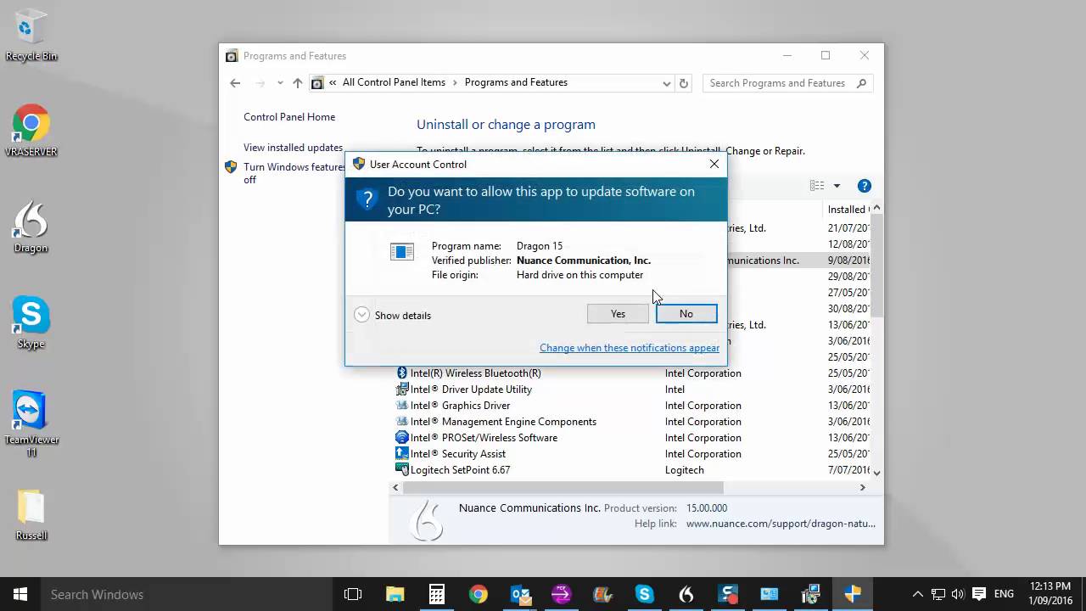Image resolution: width=1086 pixels, height=611 pixels.
Task: Open the Recycle Bin desktop icon
Action: pyautogui.click(x=31, y=37)
